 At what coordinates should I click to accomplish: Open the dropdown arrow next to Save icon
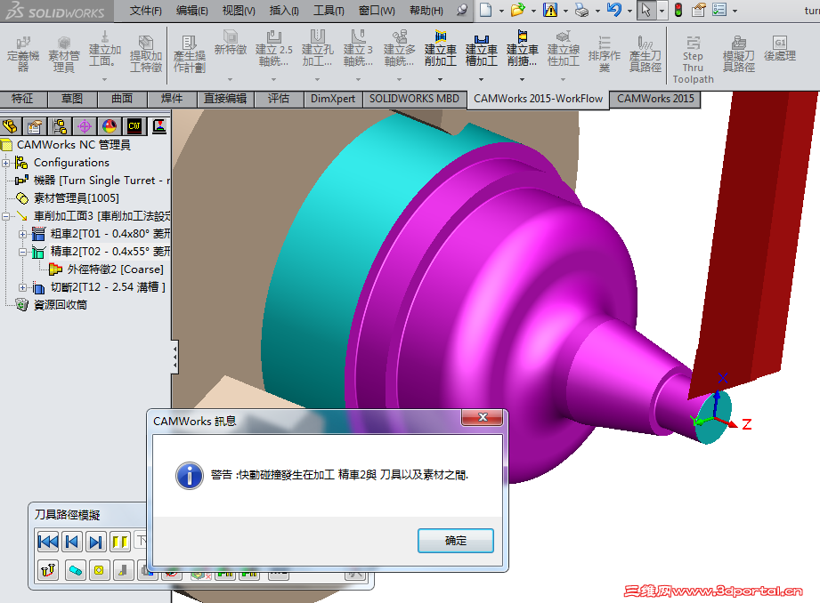(x=565, y=11)
